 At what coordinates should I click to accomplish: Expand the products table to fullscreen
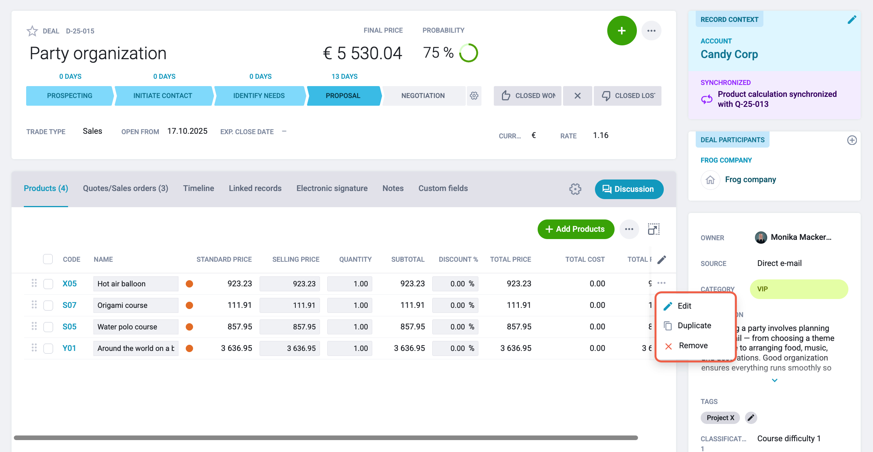[x=654, y=229]
